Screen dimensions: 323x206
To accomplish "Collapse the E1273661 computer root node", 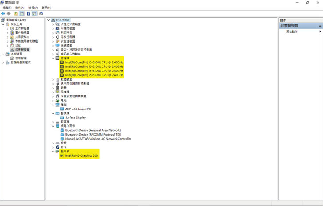I will pyautogui.click(x=49, y=20).
